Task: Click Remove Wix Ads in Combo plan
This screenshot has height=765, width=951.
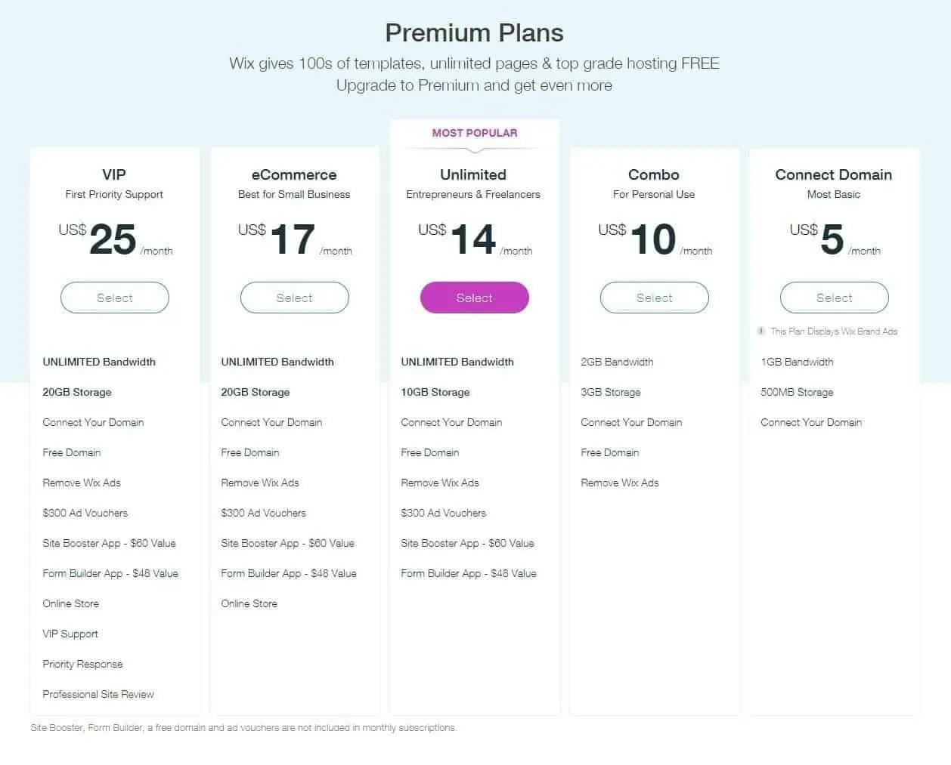Action: [620, 483]
